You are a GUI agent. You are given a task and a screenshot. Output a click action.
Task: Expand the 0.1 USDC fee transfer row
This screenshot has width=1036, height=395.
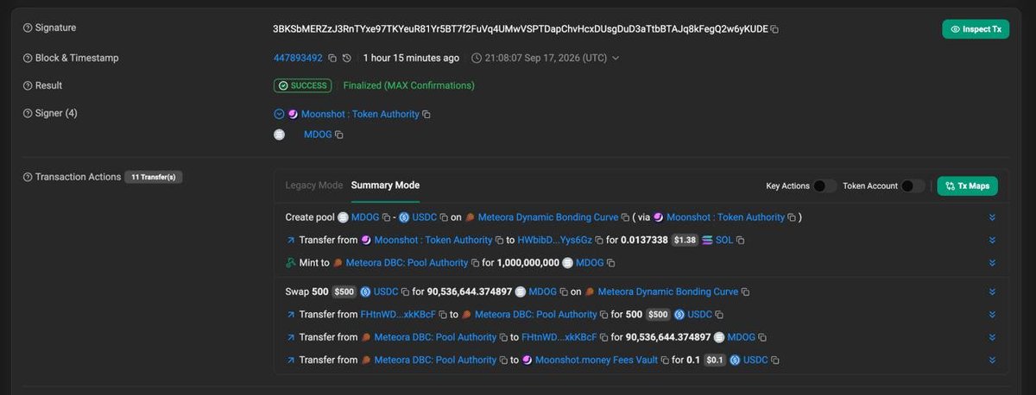(992, 360)
